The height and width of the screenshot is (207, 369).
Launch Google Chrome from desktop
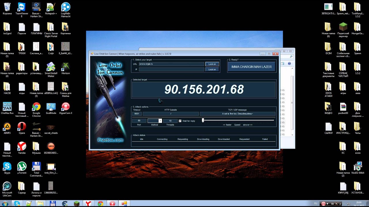tap(36, 110)
